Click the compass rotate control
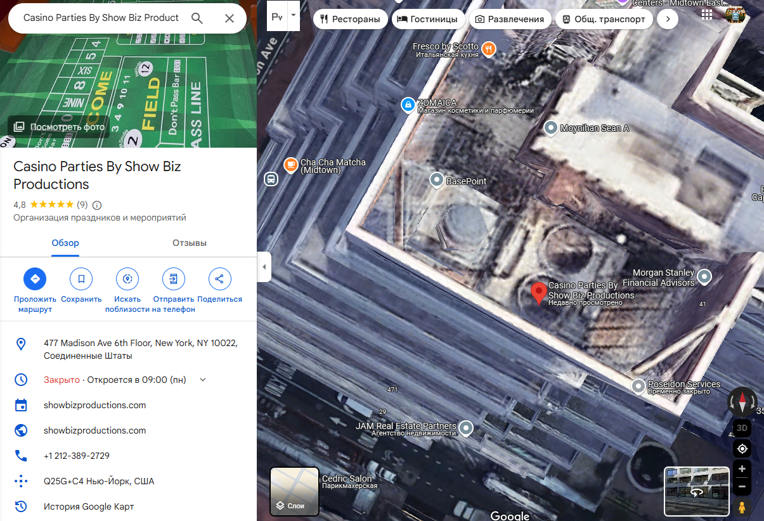This screenshot has width=764, height=521. pos(742,401)
